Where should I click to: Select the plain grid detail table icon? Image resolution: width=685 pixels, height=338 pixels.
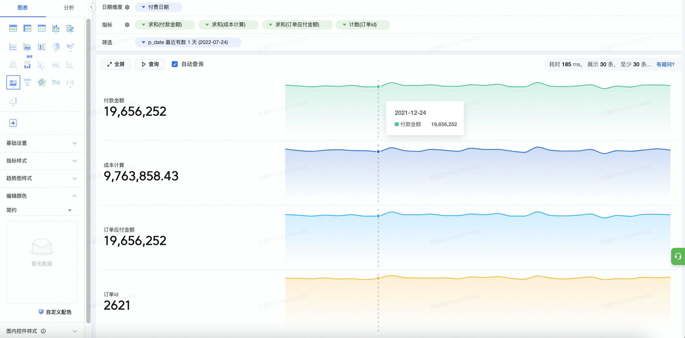click(42, 28)
